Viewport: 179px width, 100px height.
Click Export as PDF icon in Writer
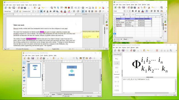pos(19,8)
